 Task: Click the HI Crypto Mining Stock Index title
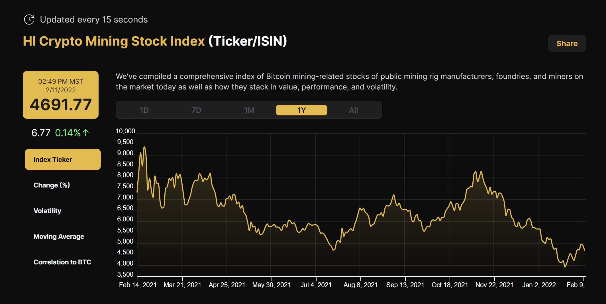point(113,41)
